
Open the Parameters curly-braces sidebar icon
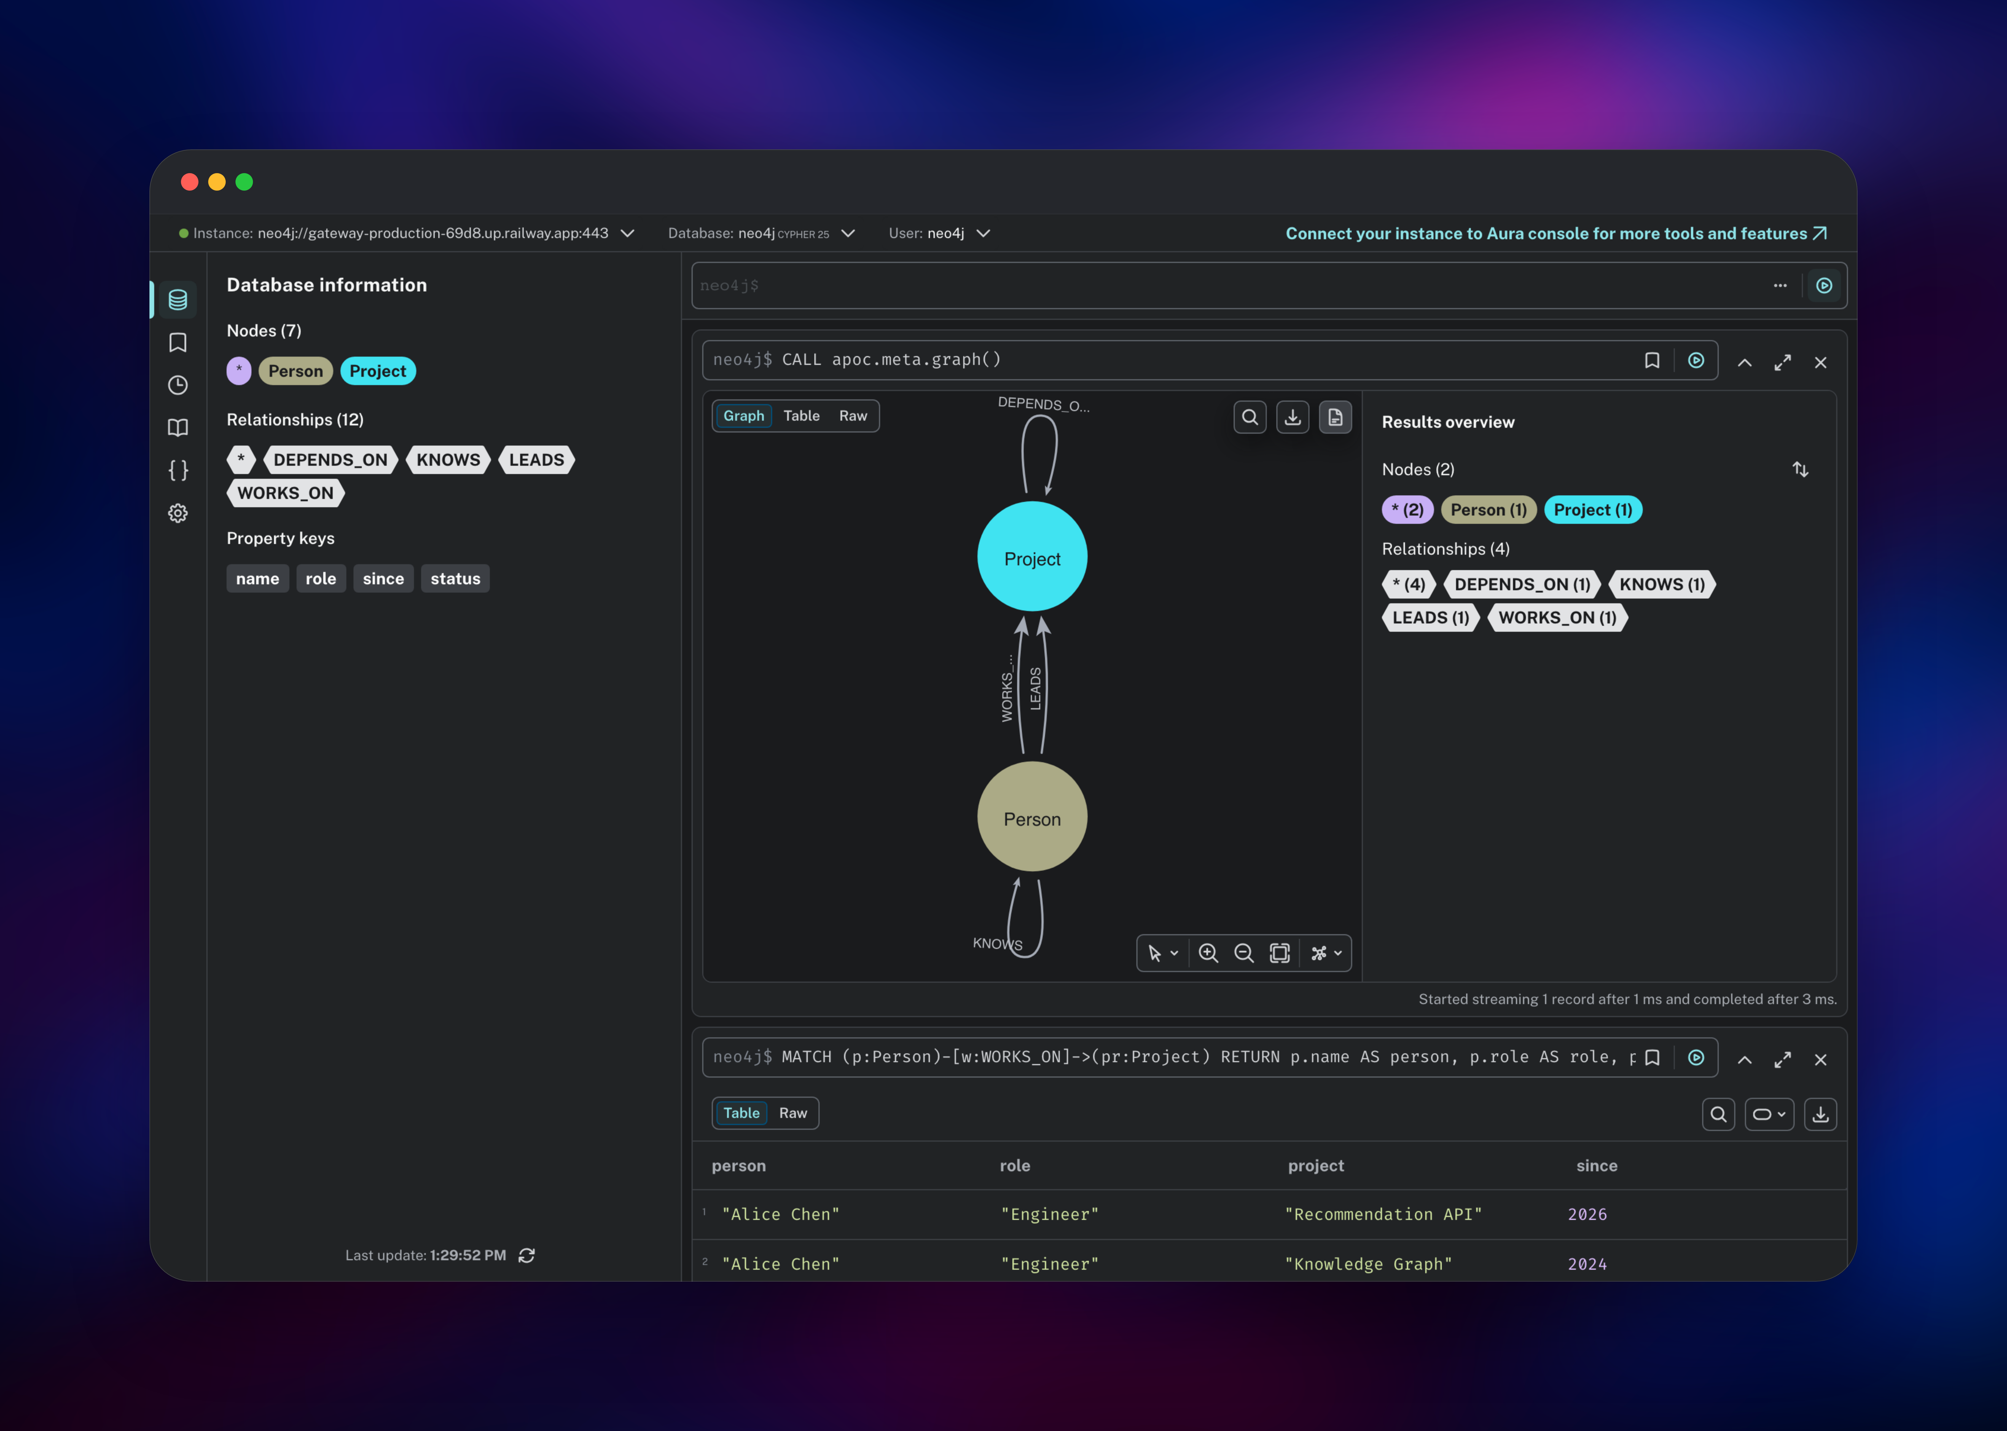[178, 470]
